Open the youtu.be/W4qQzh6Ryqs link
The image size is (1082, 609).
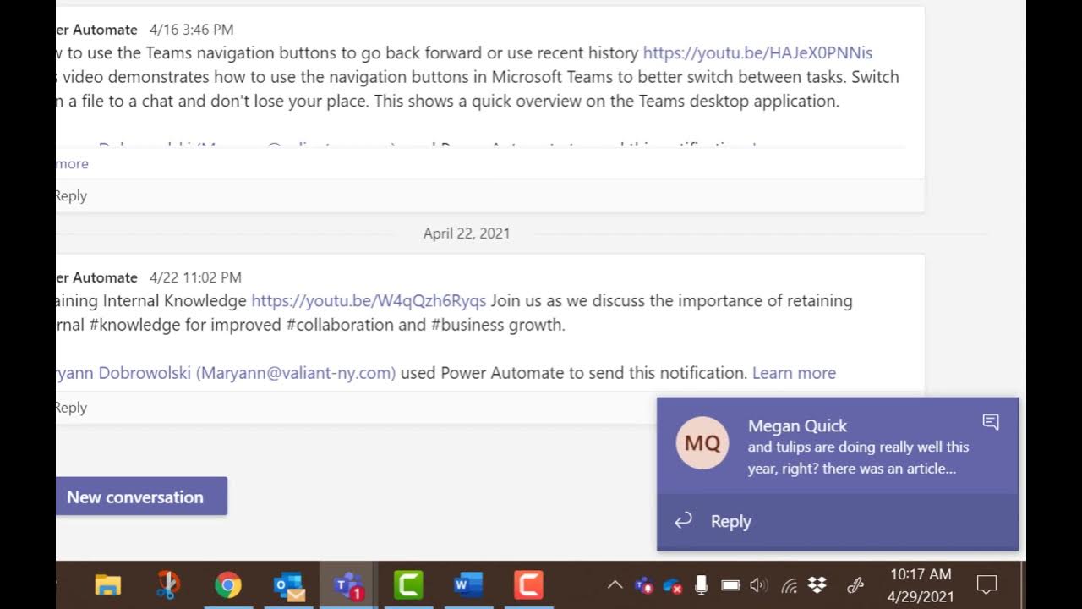(x=369, y=300)
